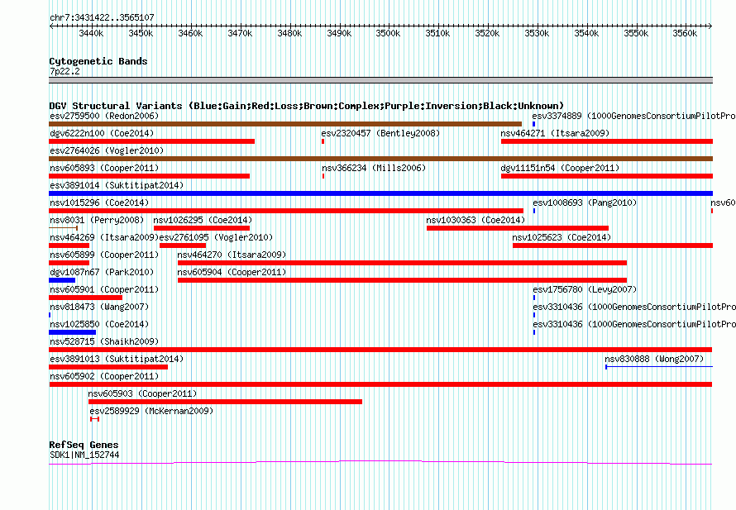Open nsv464269 (Itsara2009) variant
The image size is (736, 510).
(x=104, y=237)
